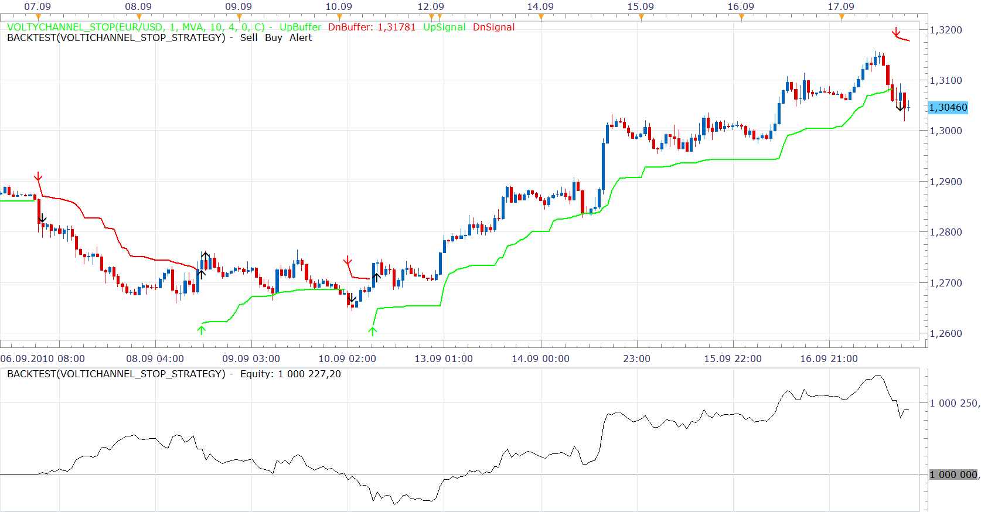Click the black sell arrow below the 1,30460 price tag
981x512 pixels.
(900, 107)
